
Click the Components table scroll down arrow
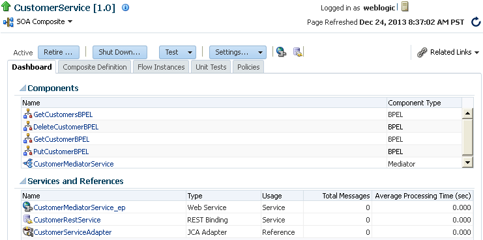point(467,162)
